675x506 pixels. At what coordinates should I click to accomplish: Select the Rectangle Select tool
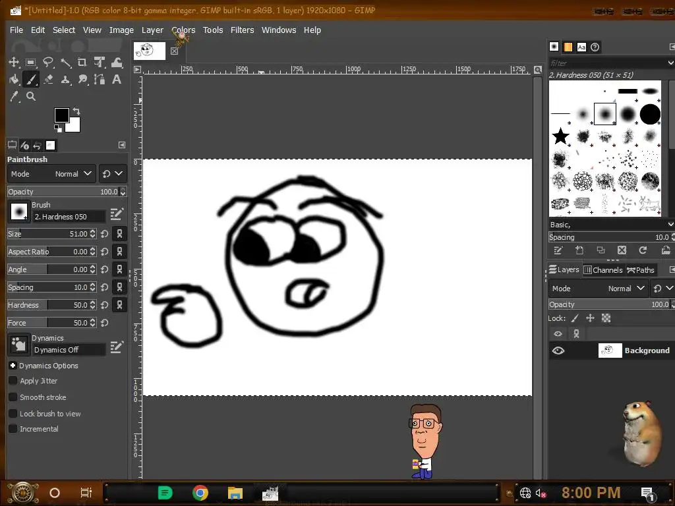(x=30, y=63)
